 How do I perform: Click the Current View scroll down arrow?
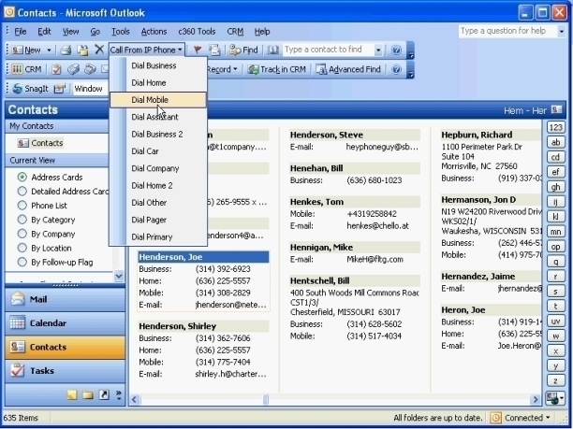pyautogui.click(x=119, y=276)
